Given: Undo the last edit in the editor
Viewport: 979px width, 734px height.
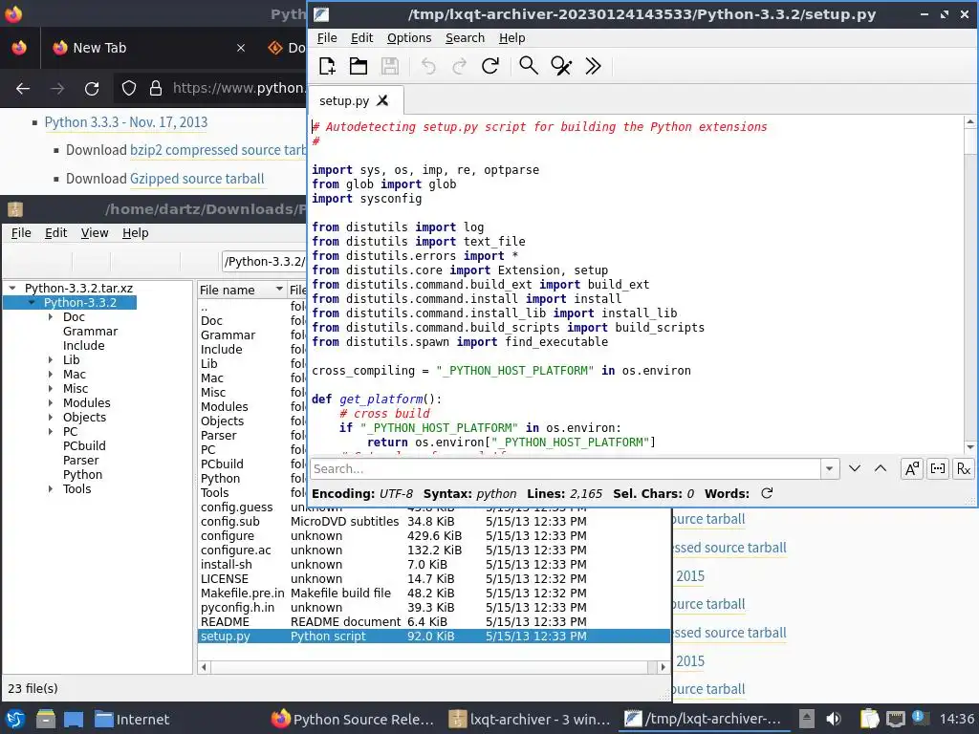Looking at the screenshot, I should (428, 66).
